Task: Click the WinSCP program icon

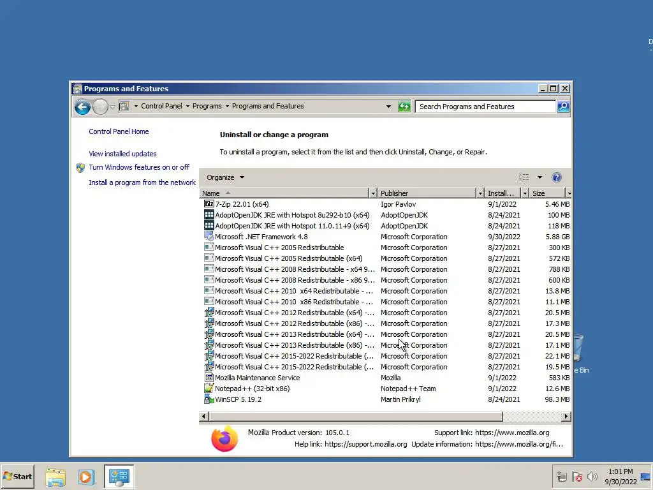Action: pos(209,399)
